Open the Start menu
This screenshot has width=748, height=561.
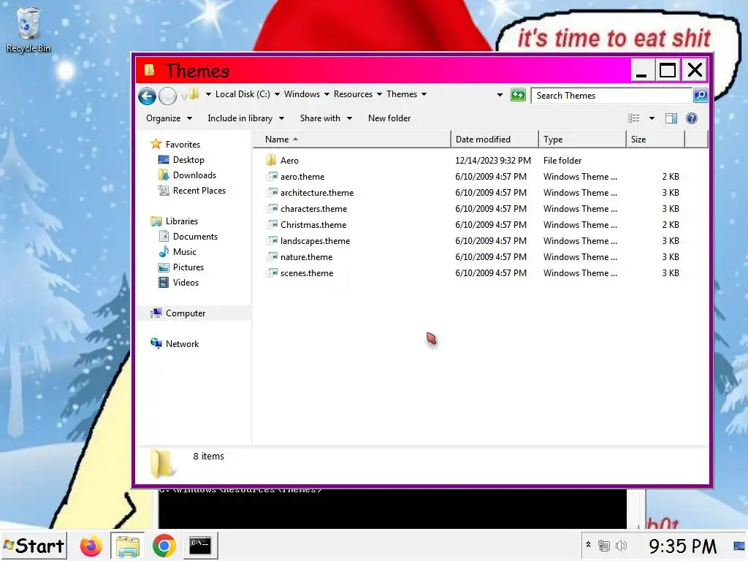[34, 546]
